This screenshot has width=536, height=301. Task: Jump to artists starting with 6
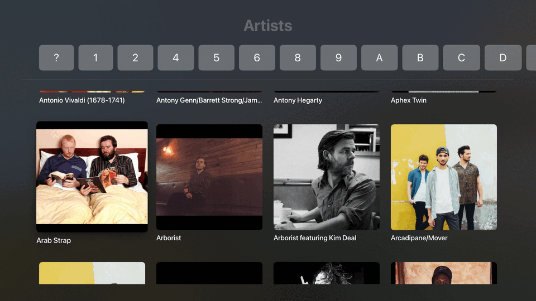257,57
